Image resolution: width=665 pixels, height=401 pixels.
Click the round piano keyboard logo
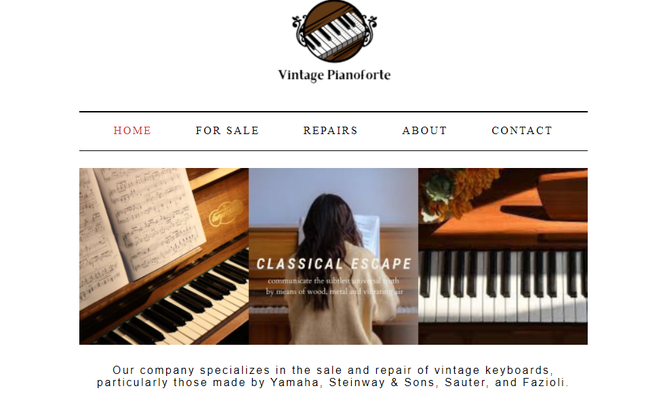pos(334,31)
